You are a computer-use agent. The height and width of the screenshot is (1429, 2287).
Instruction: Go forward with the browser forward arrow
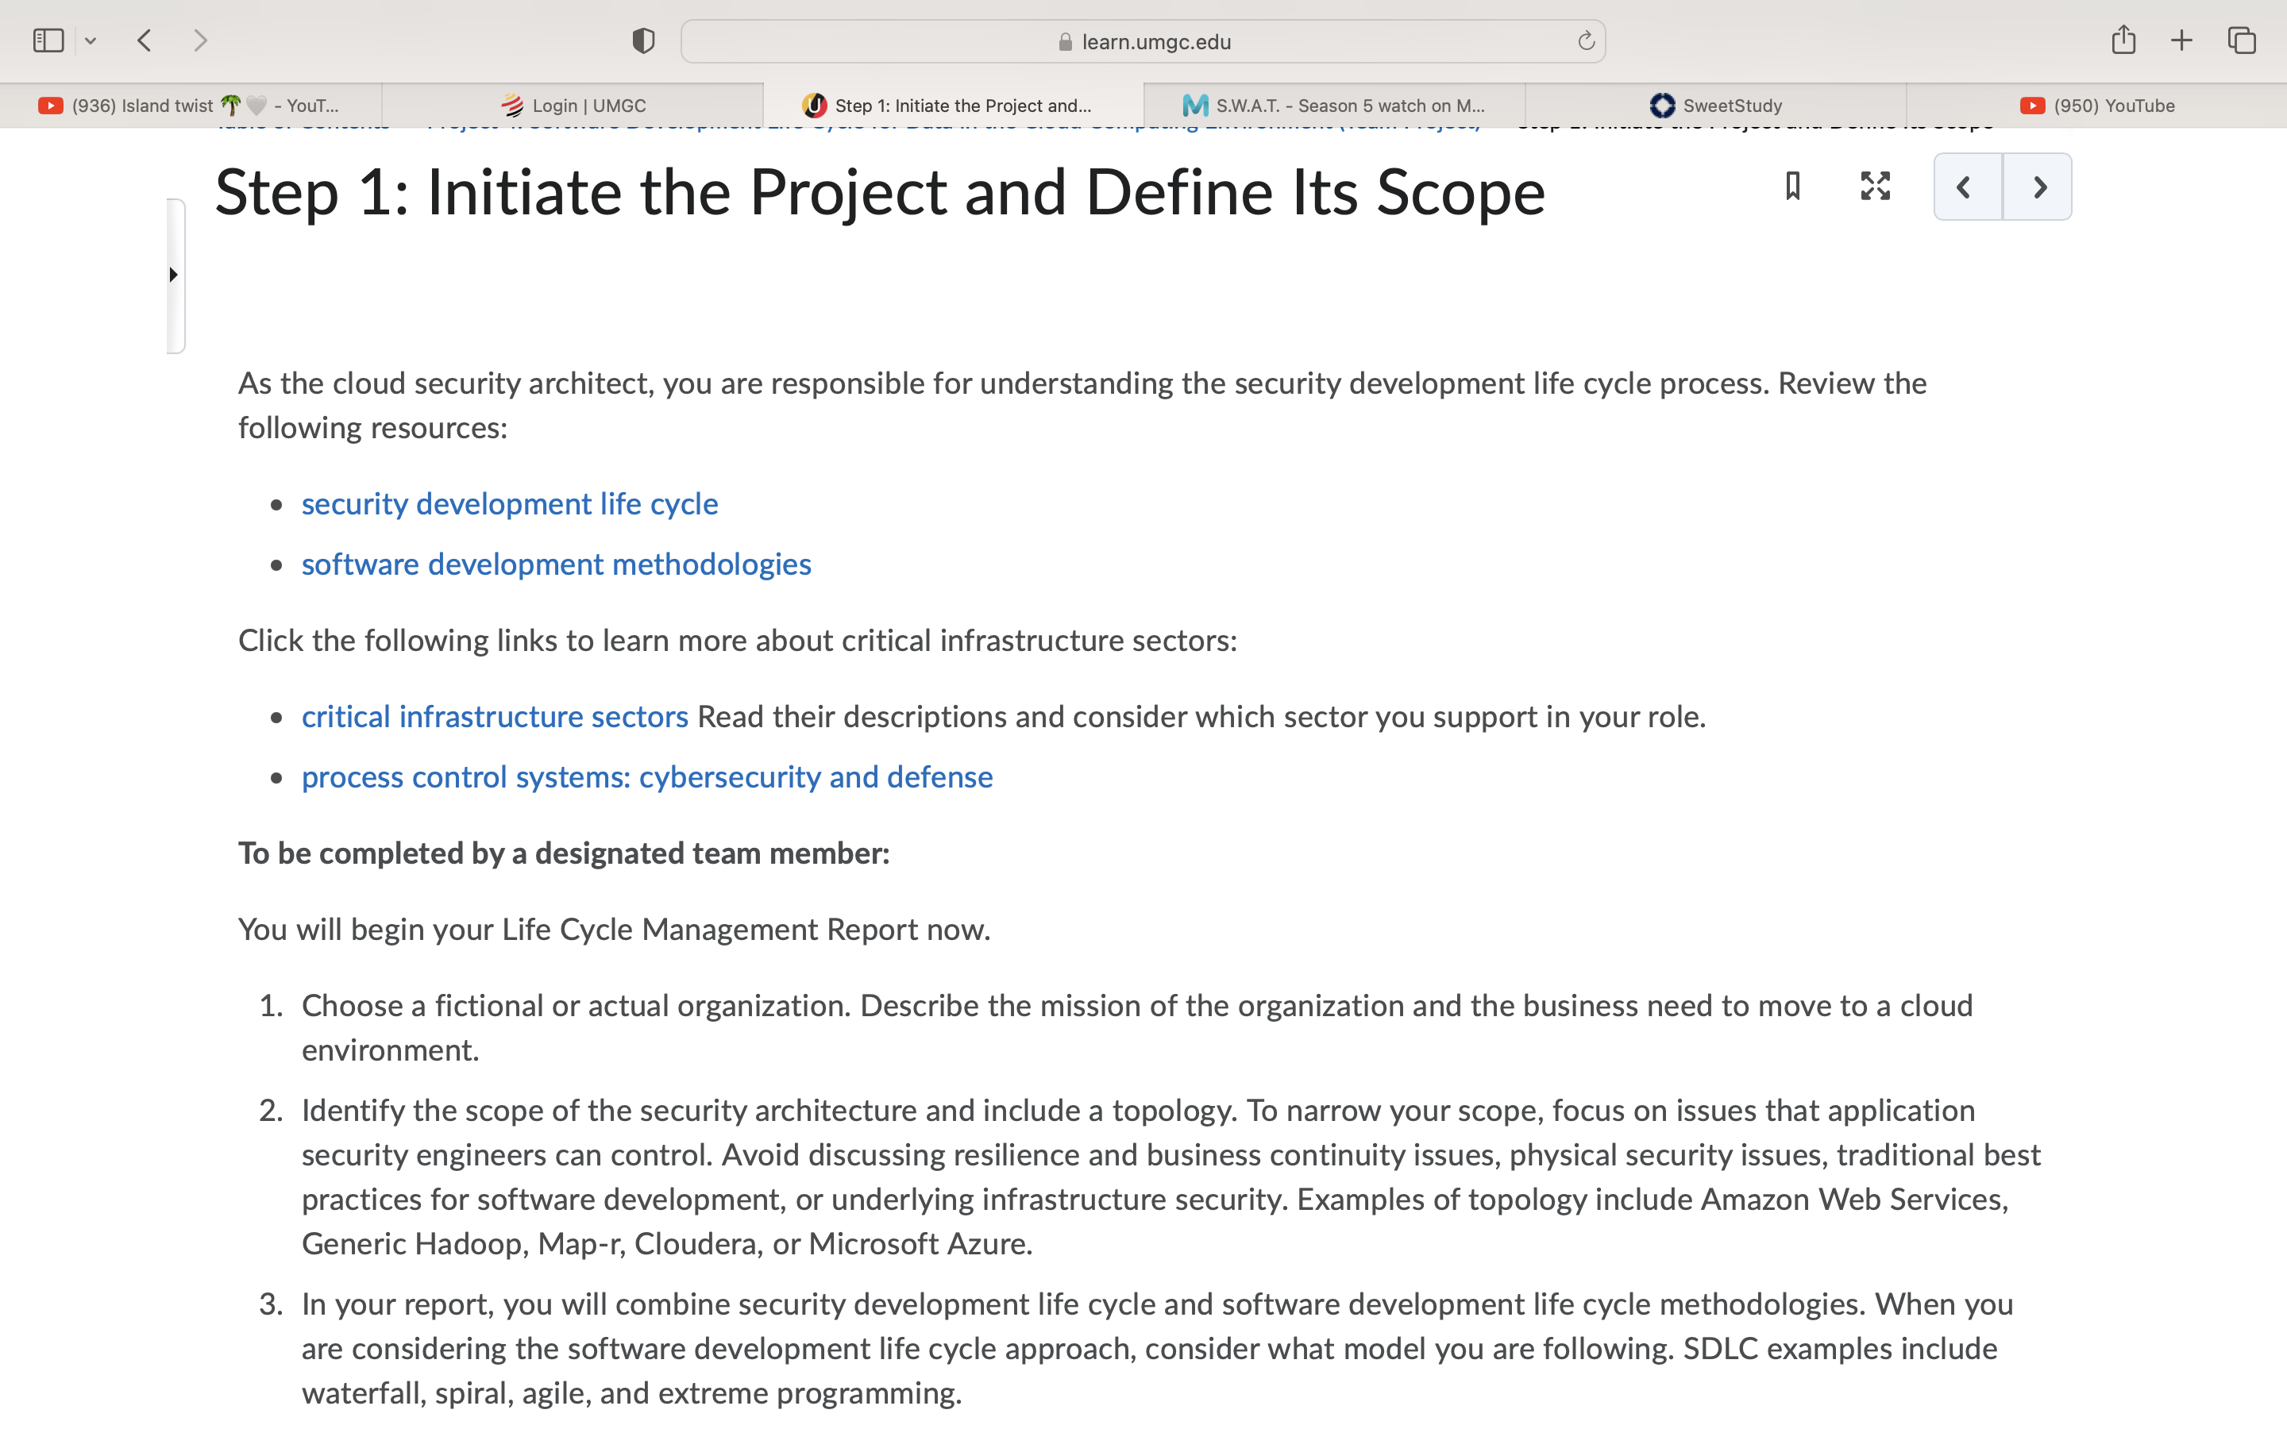[x=199, y=40]
